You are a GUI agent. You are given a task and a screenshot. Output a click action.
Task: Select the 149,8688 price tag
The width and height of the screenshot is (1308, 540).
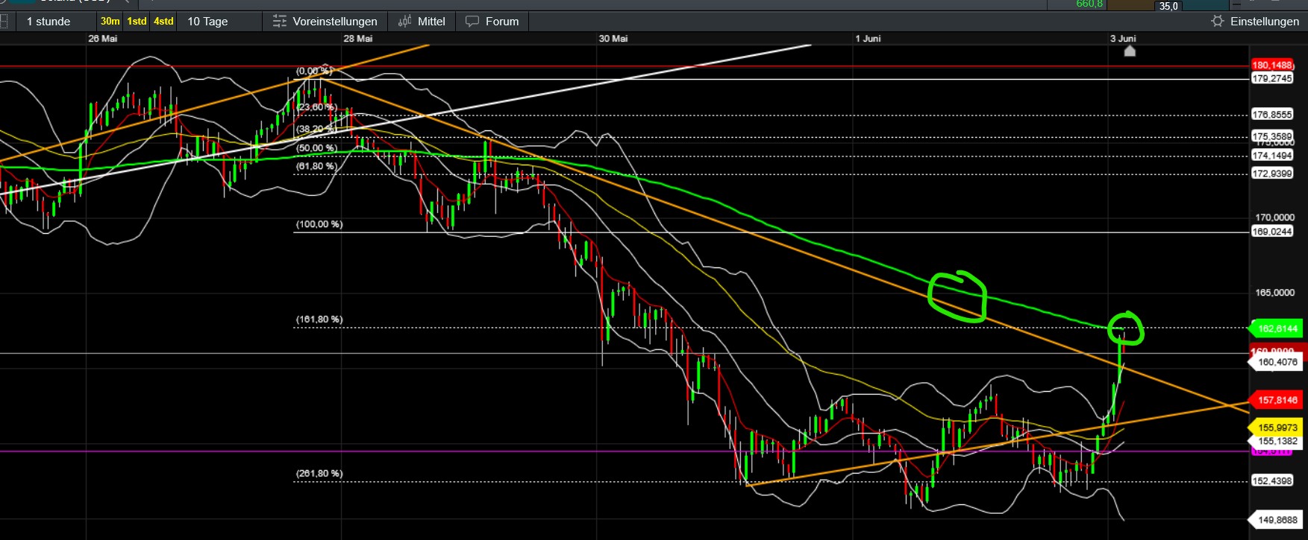(x=1277, y=520)
